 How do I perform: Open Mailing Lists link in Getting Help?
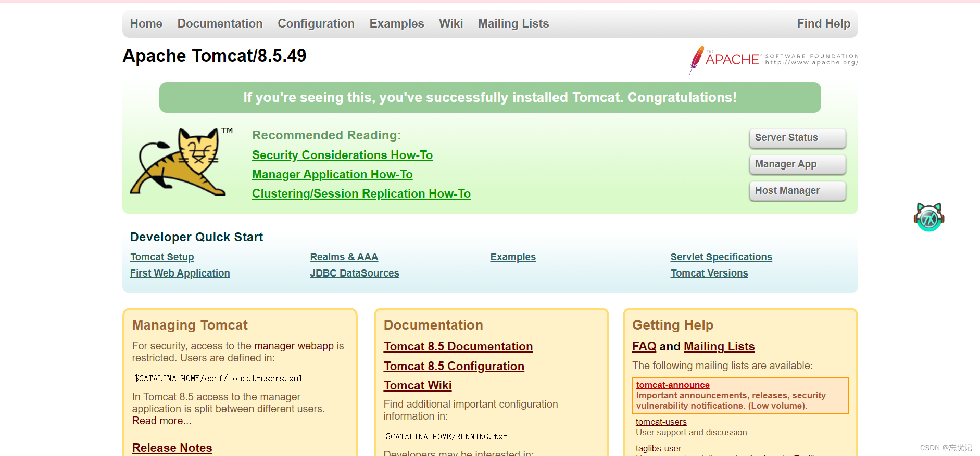[719, 346]
